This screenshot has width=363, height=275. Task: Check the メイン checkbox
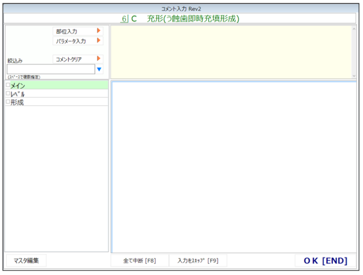pos(8,85)
